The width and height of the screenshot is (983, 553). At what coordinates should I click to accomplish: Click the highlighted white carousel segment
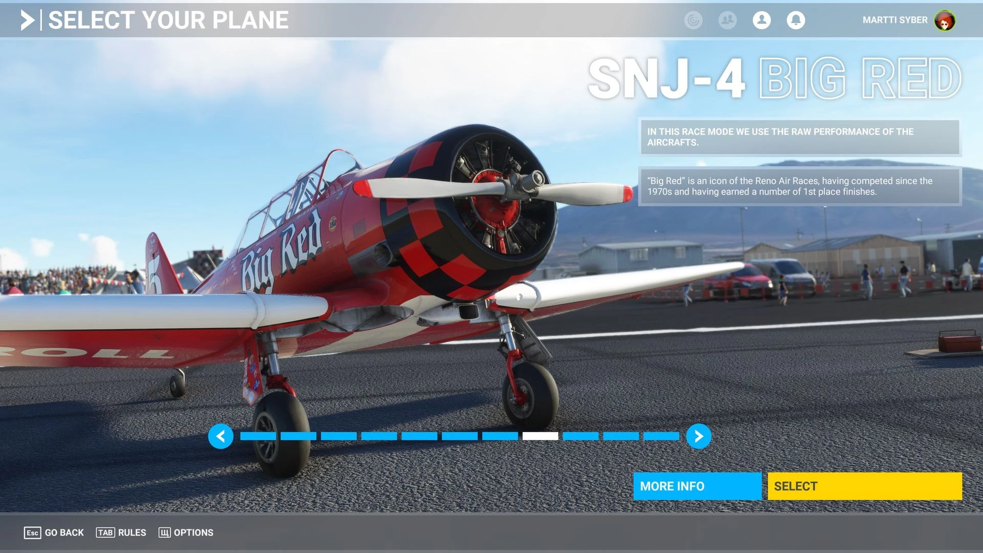(540, 436)
